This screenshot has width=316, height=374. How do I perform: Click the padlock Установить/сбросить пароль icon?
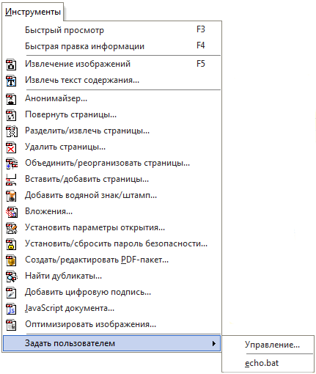(x=11, y=244)
